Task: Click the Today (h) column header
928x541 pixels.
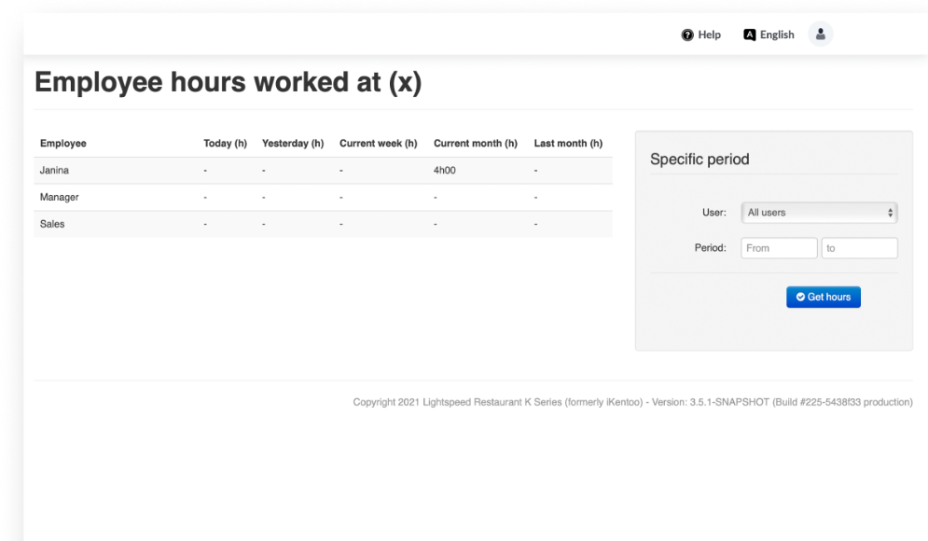Action: click(225, 144)
